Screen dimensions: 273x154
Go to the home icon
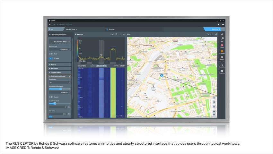[54, 24]
